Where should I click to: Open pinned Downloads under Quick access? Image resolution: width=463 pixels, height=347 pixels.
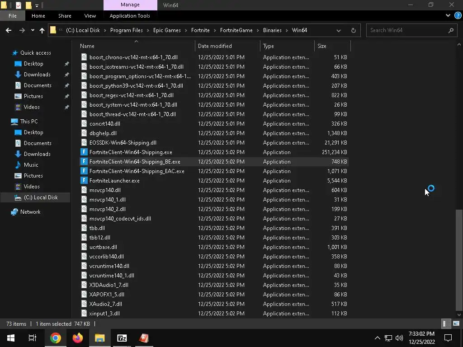(37, 75)
